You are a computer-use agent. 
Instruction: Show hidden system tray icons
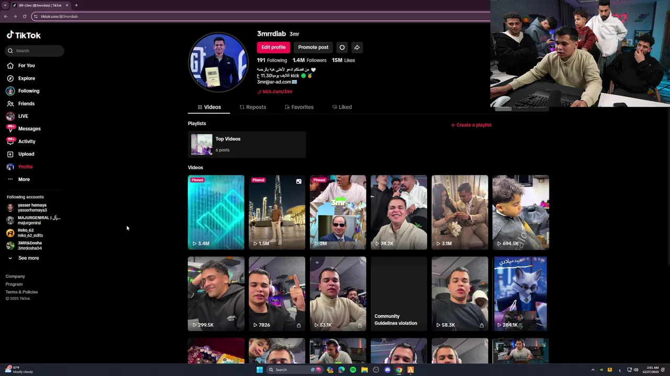(x=593, y=370)
